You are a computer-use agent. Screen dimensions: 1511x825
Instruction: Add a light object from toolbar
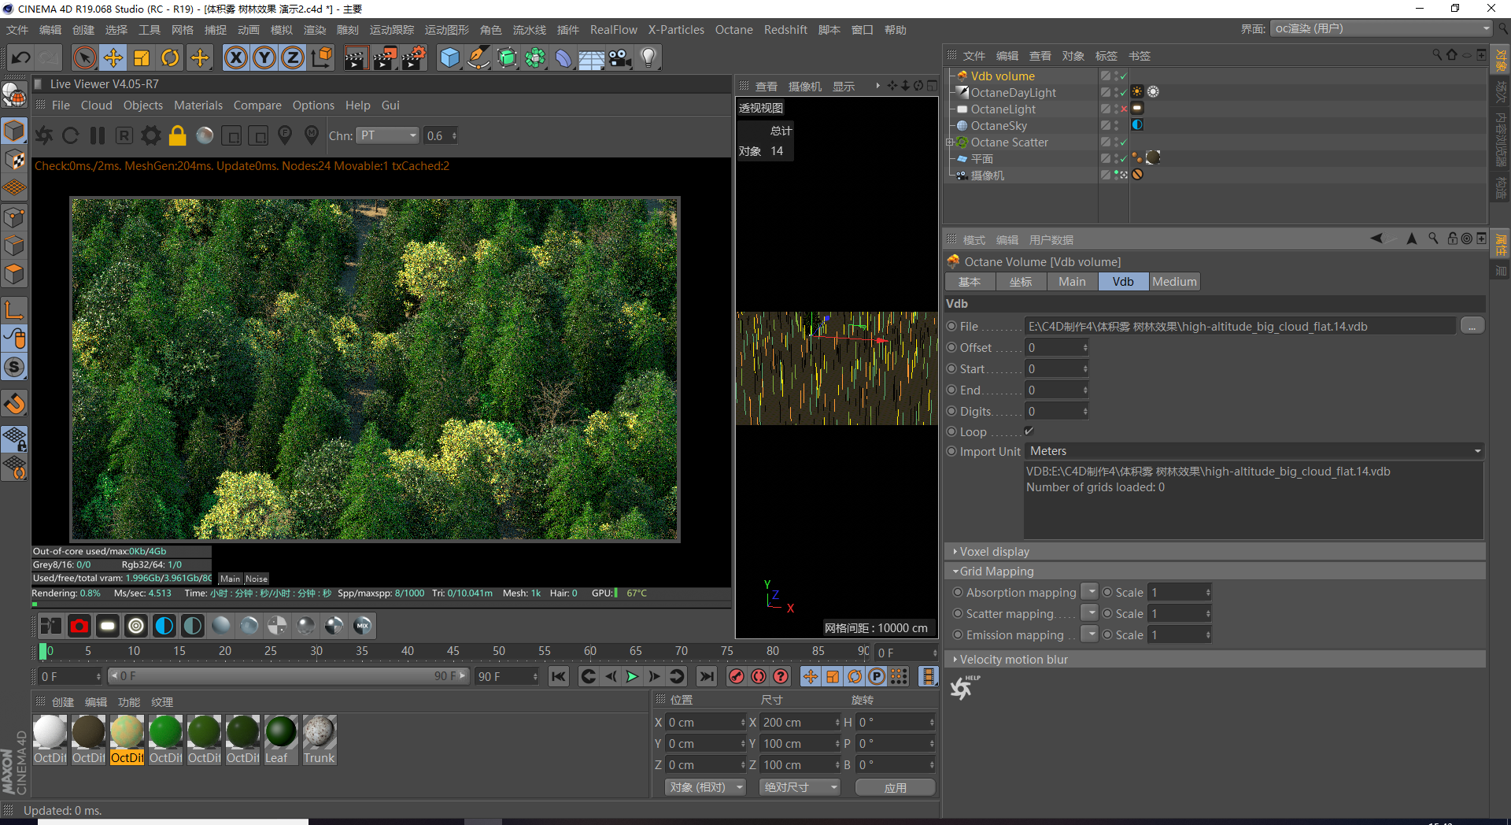648,57
